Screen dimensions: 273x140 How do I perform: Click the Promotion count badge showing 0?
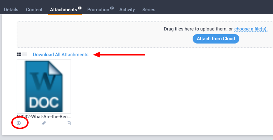pos(112,8)
